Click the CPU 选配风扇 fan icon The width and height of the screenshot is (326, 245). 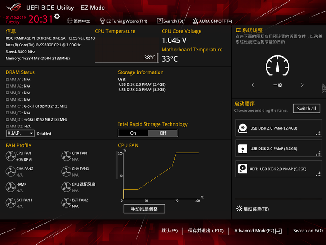[67, 187]
